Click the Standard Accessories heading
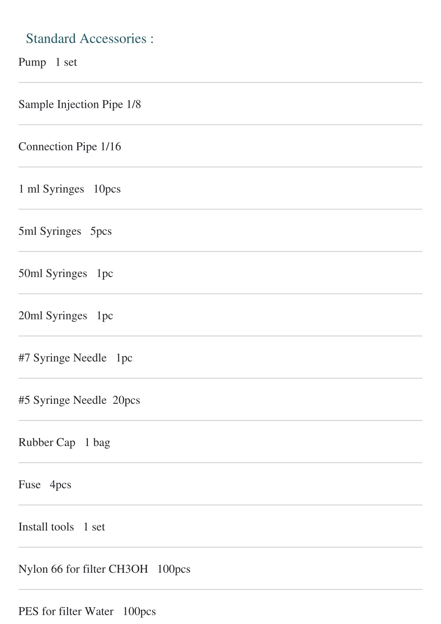Image resolution: width=441 pixels, height=624 pixels. pos(90,39)
